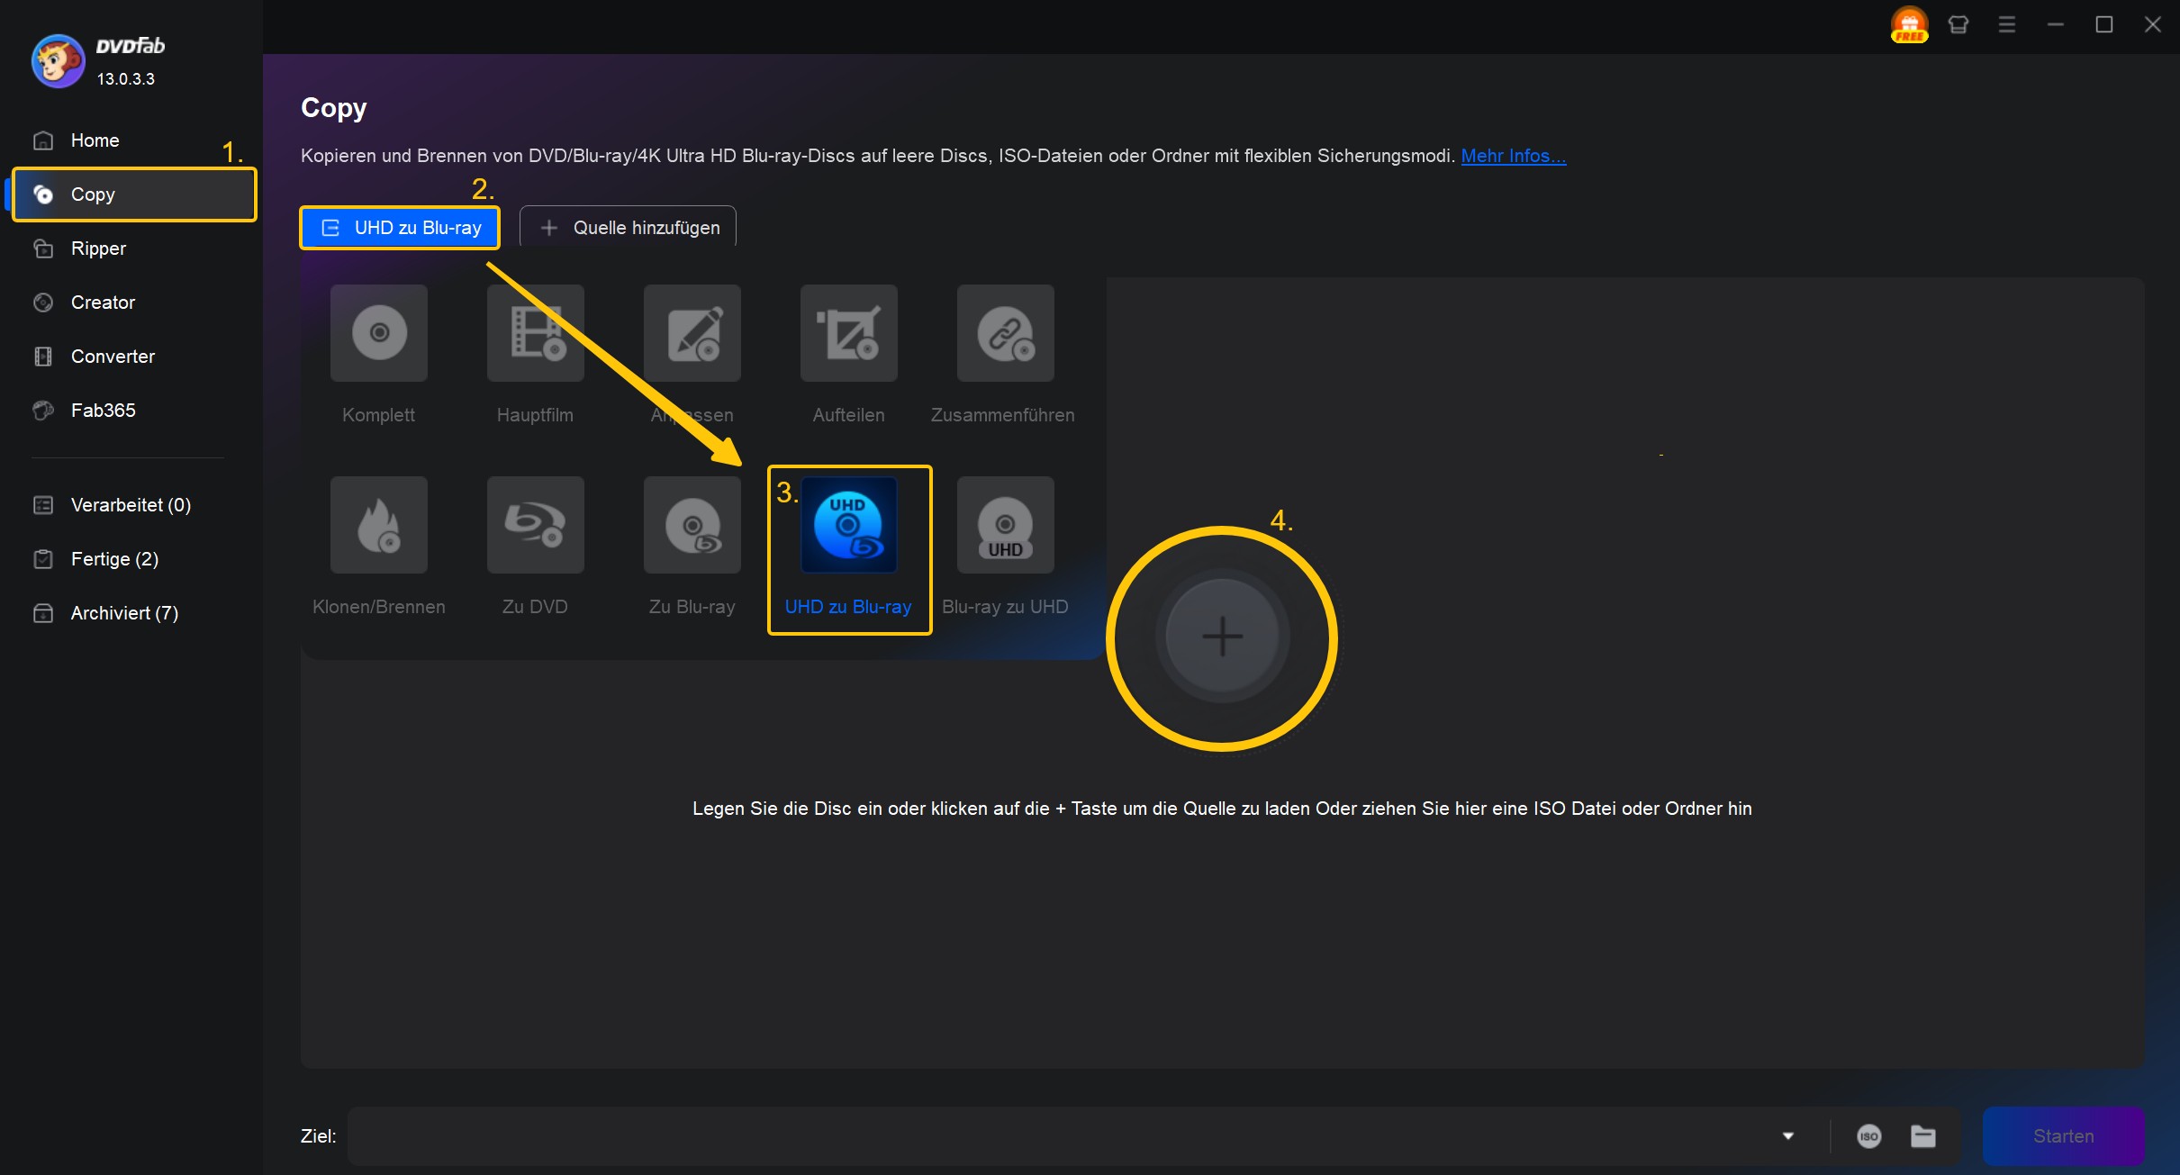Open Fab365 in the sidebar
Image resolution: width=2180 pixels, height=1175 pixels.
pos(103,411)
